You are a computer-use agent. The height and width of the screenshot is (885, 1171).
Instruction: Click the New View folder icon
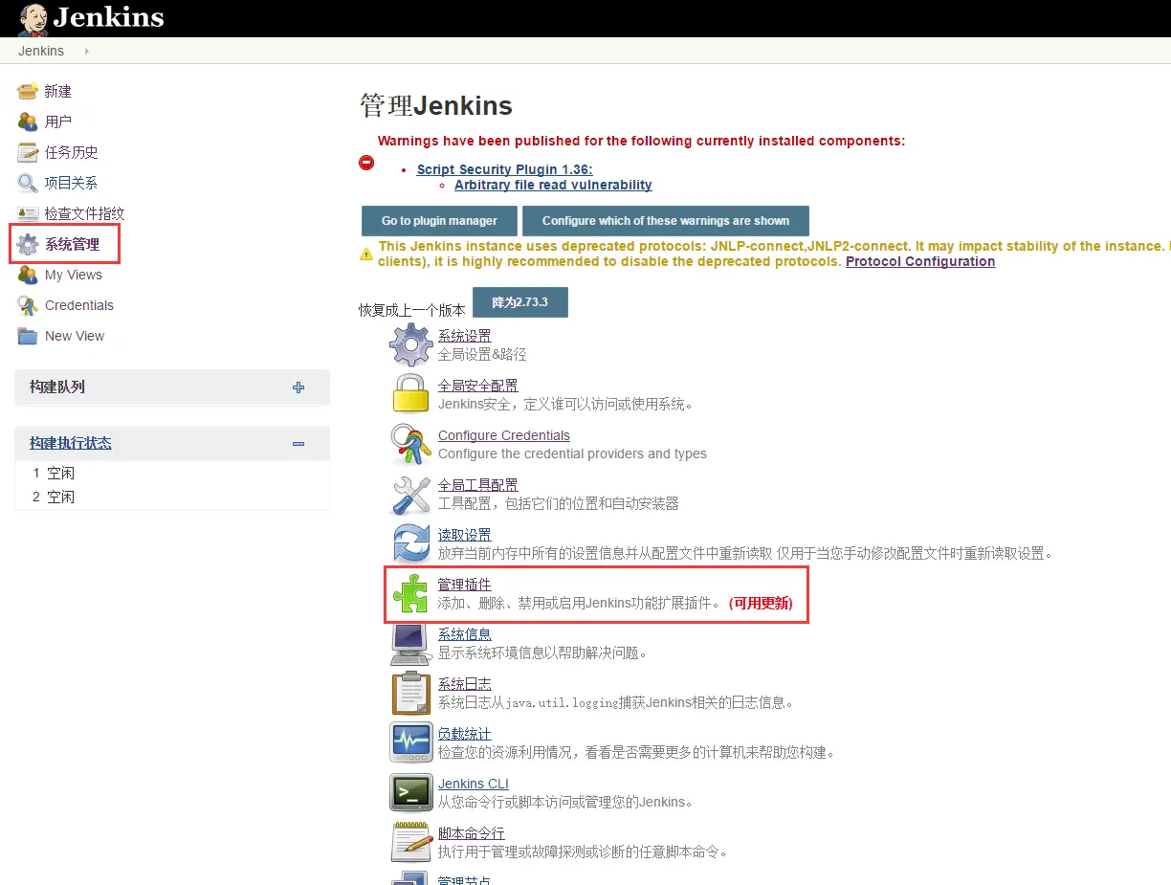(28, 336)
